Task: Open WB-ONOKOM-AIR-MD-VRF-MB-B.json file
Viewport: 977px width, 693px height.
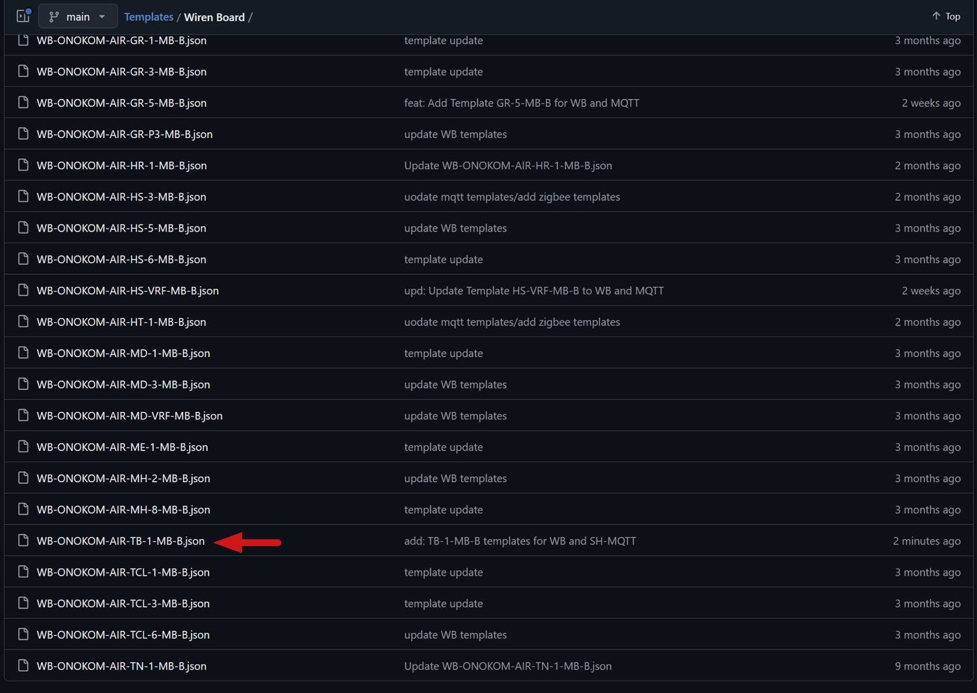Action: click(x=130, y=416)
